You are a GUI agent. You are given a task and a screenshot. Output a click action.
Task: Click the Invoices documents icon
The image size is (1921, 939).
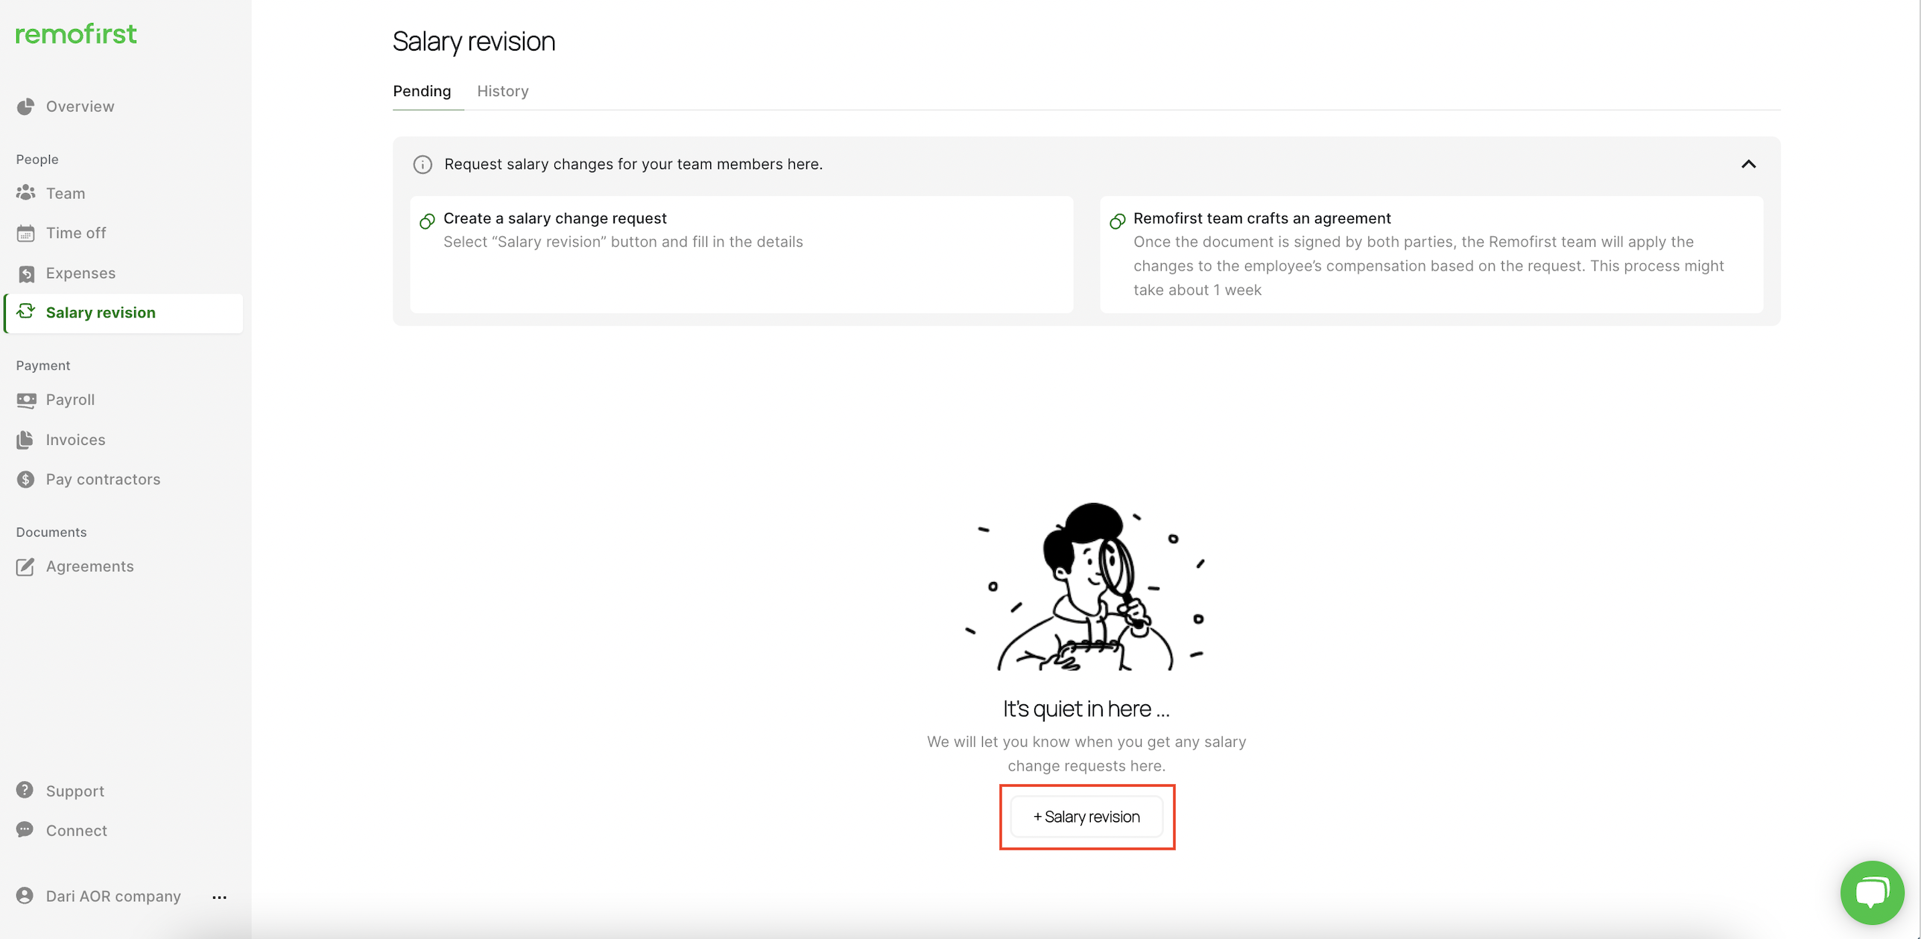coord(25,440)
